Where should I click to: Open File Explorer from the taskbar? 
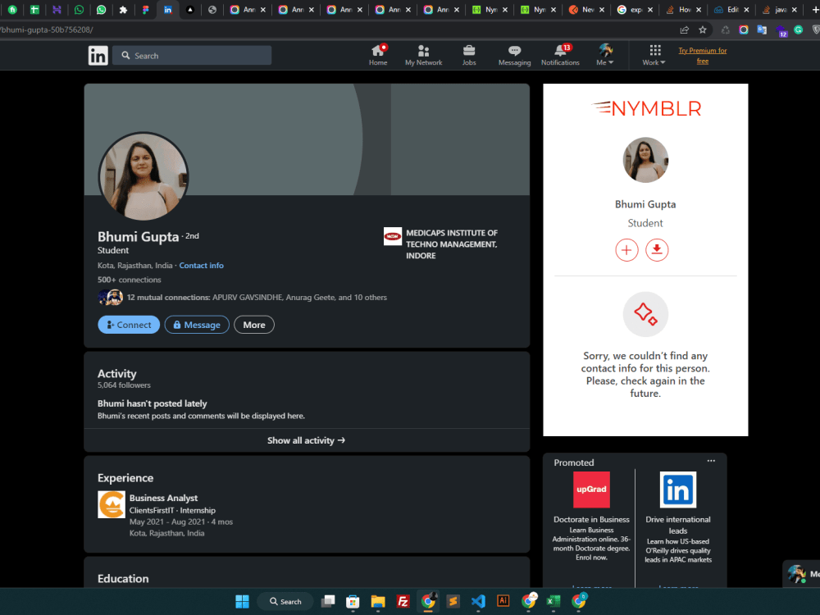[x=378, y=601]
